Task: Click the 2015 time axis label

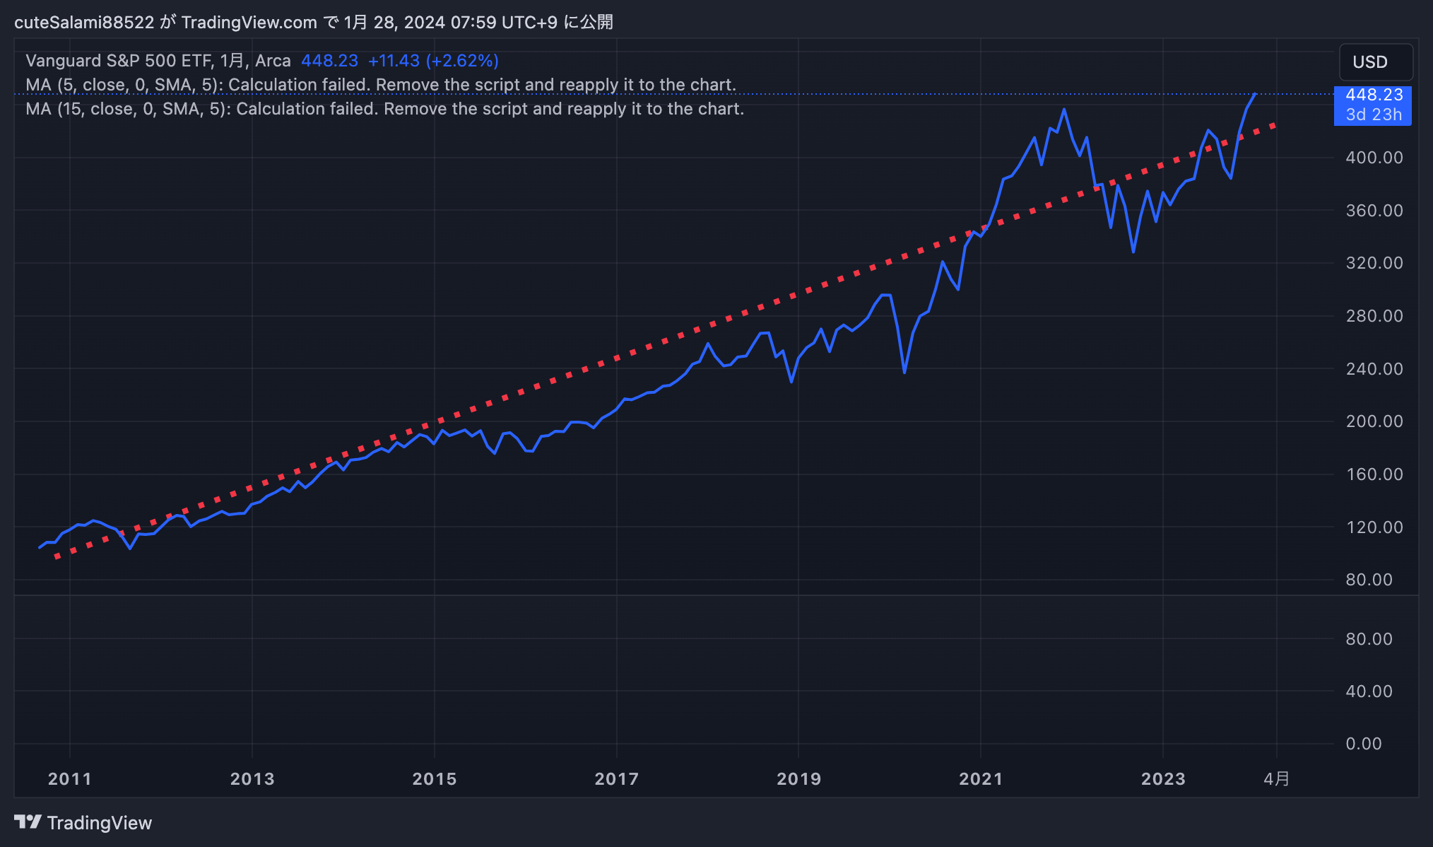Action: (434, 778)
